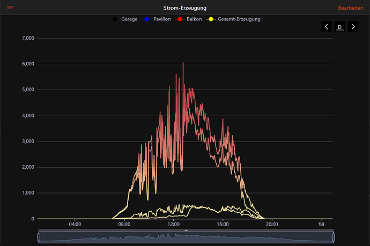Viewport: 370px width, 246px height.
Task: Click Bearbeiten to edit the page
Action: pyautogui.click(x=351, y=8)
